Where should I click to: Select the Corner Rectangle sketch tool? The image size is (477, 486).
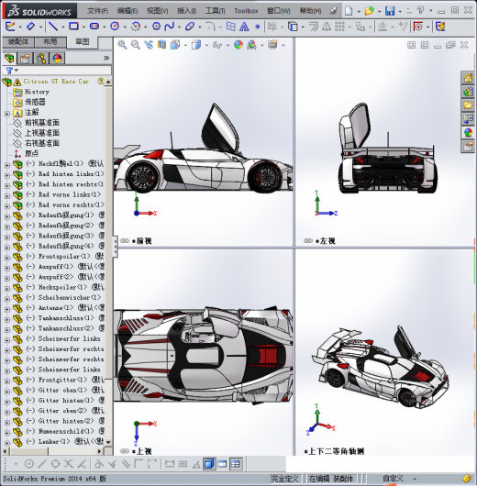73,27
